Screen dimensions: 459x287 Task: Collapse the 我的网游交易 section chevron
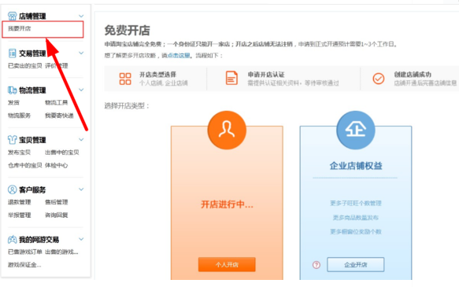pyautogui.click(x=81, y=239)
